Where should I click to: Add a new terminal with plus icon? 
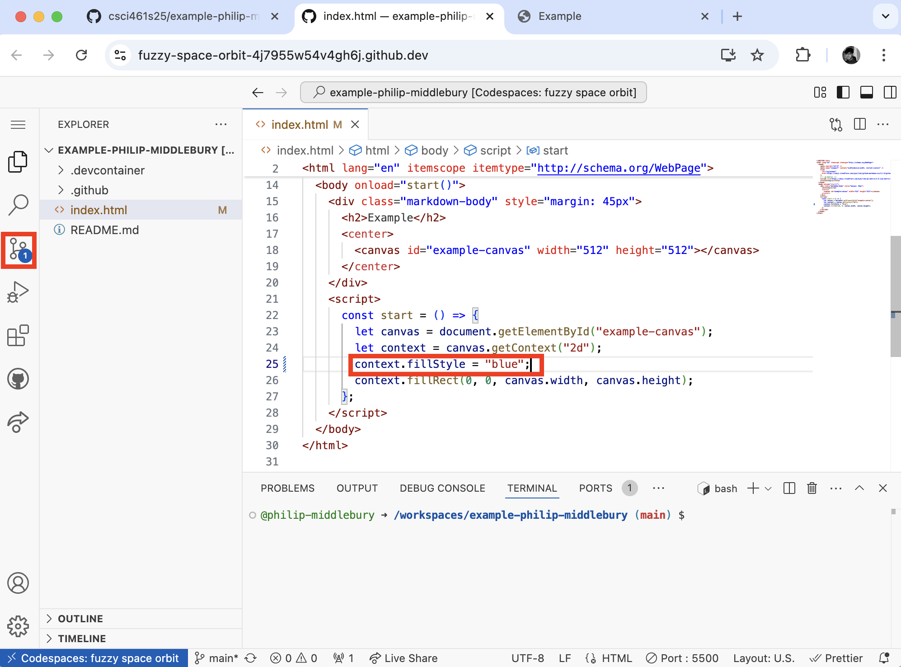pyautogui.click(x=753, y=489)
